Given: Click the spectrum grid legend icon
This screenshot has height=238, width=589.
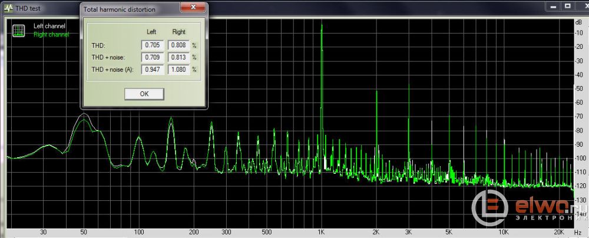Looking at the screenshot, I should point(19,31).
